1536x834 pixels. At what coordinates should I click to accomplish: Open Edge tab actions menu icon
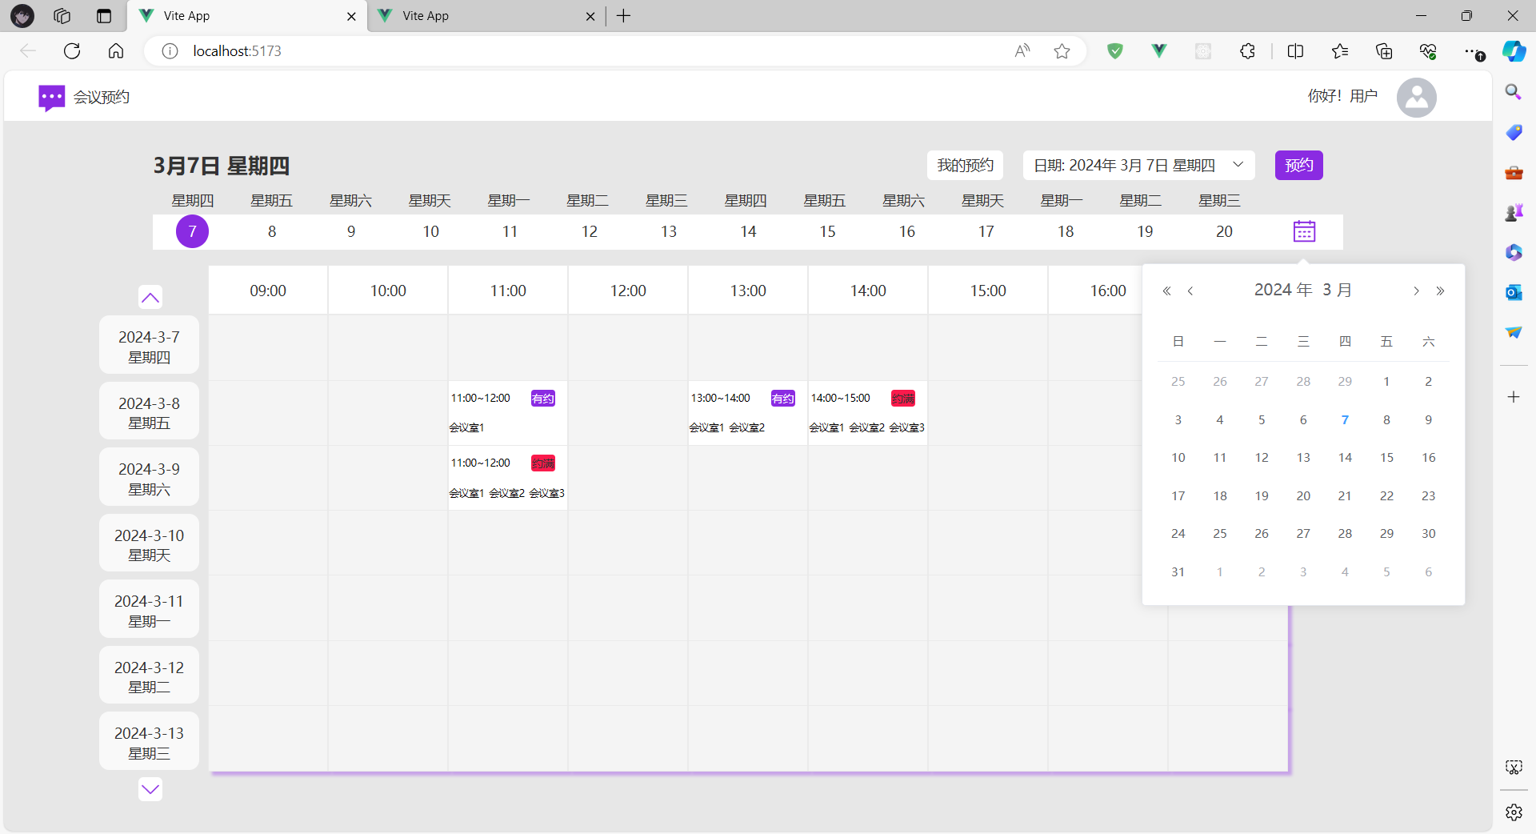[103, 16]
